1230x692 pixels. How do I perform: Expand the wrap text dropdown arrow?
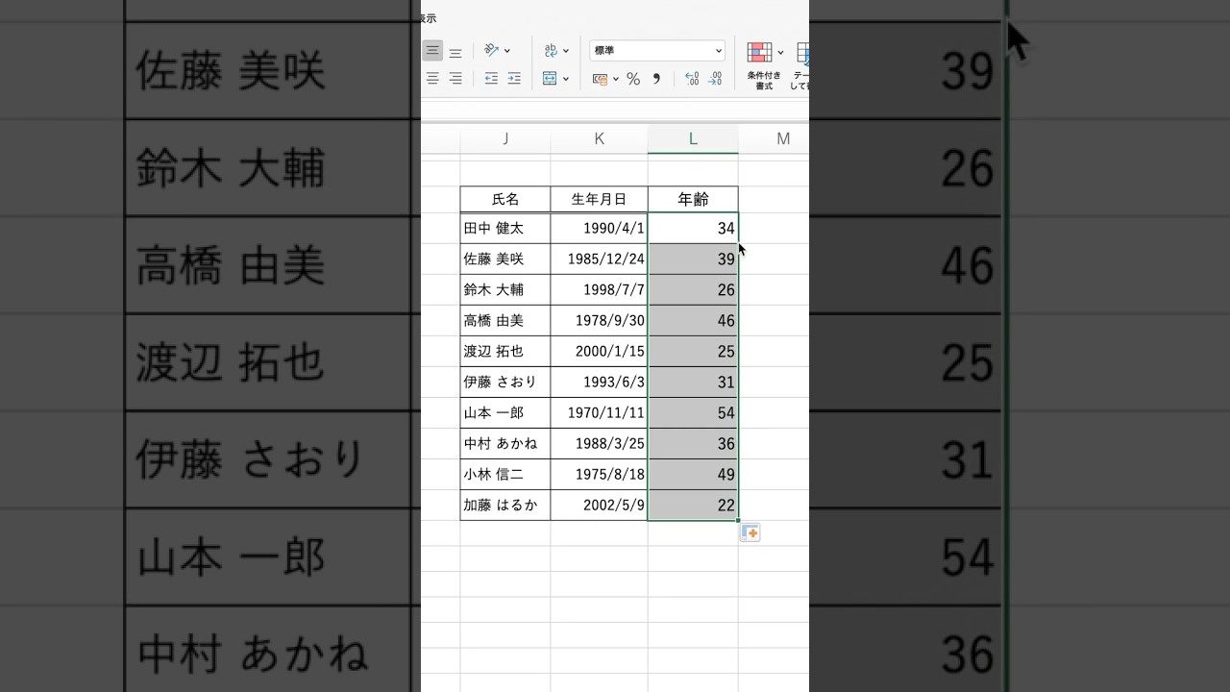(x=566, y=51)
